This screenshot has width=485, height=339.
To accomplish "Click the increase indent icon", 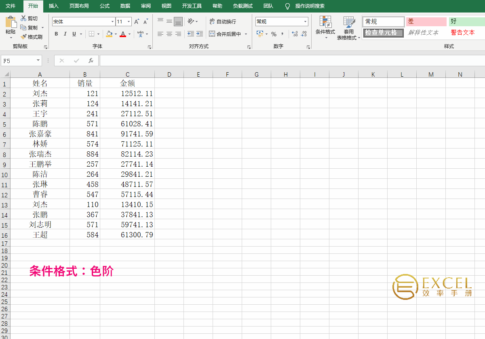I will (x=200, y=34).
